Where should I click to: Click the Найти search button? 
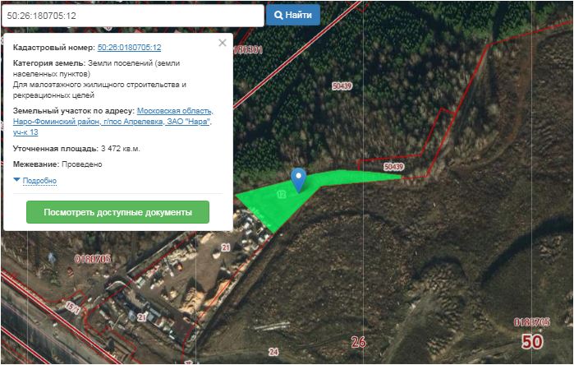[293, 15]
